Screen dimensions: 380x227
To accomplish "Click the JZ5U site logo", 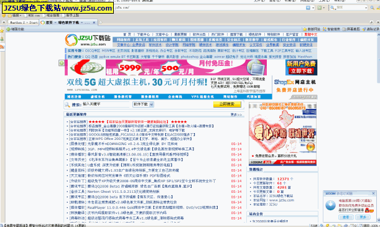I will 88,40.
